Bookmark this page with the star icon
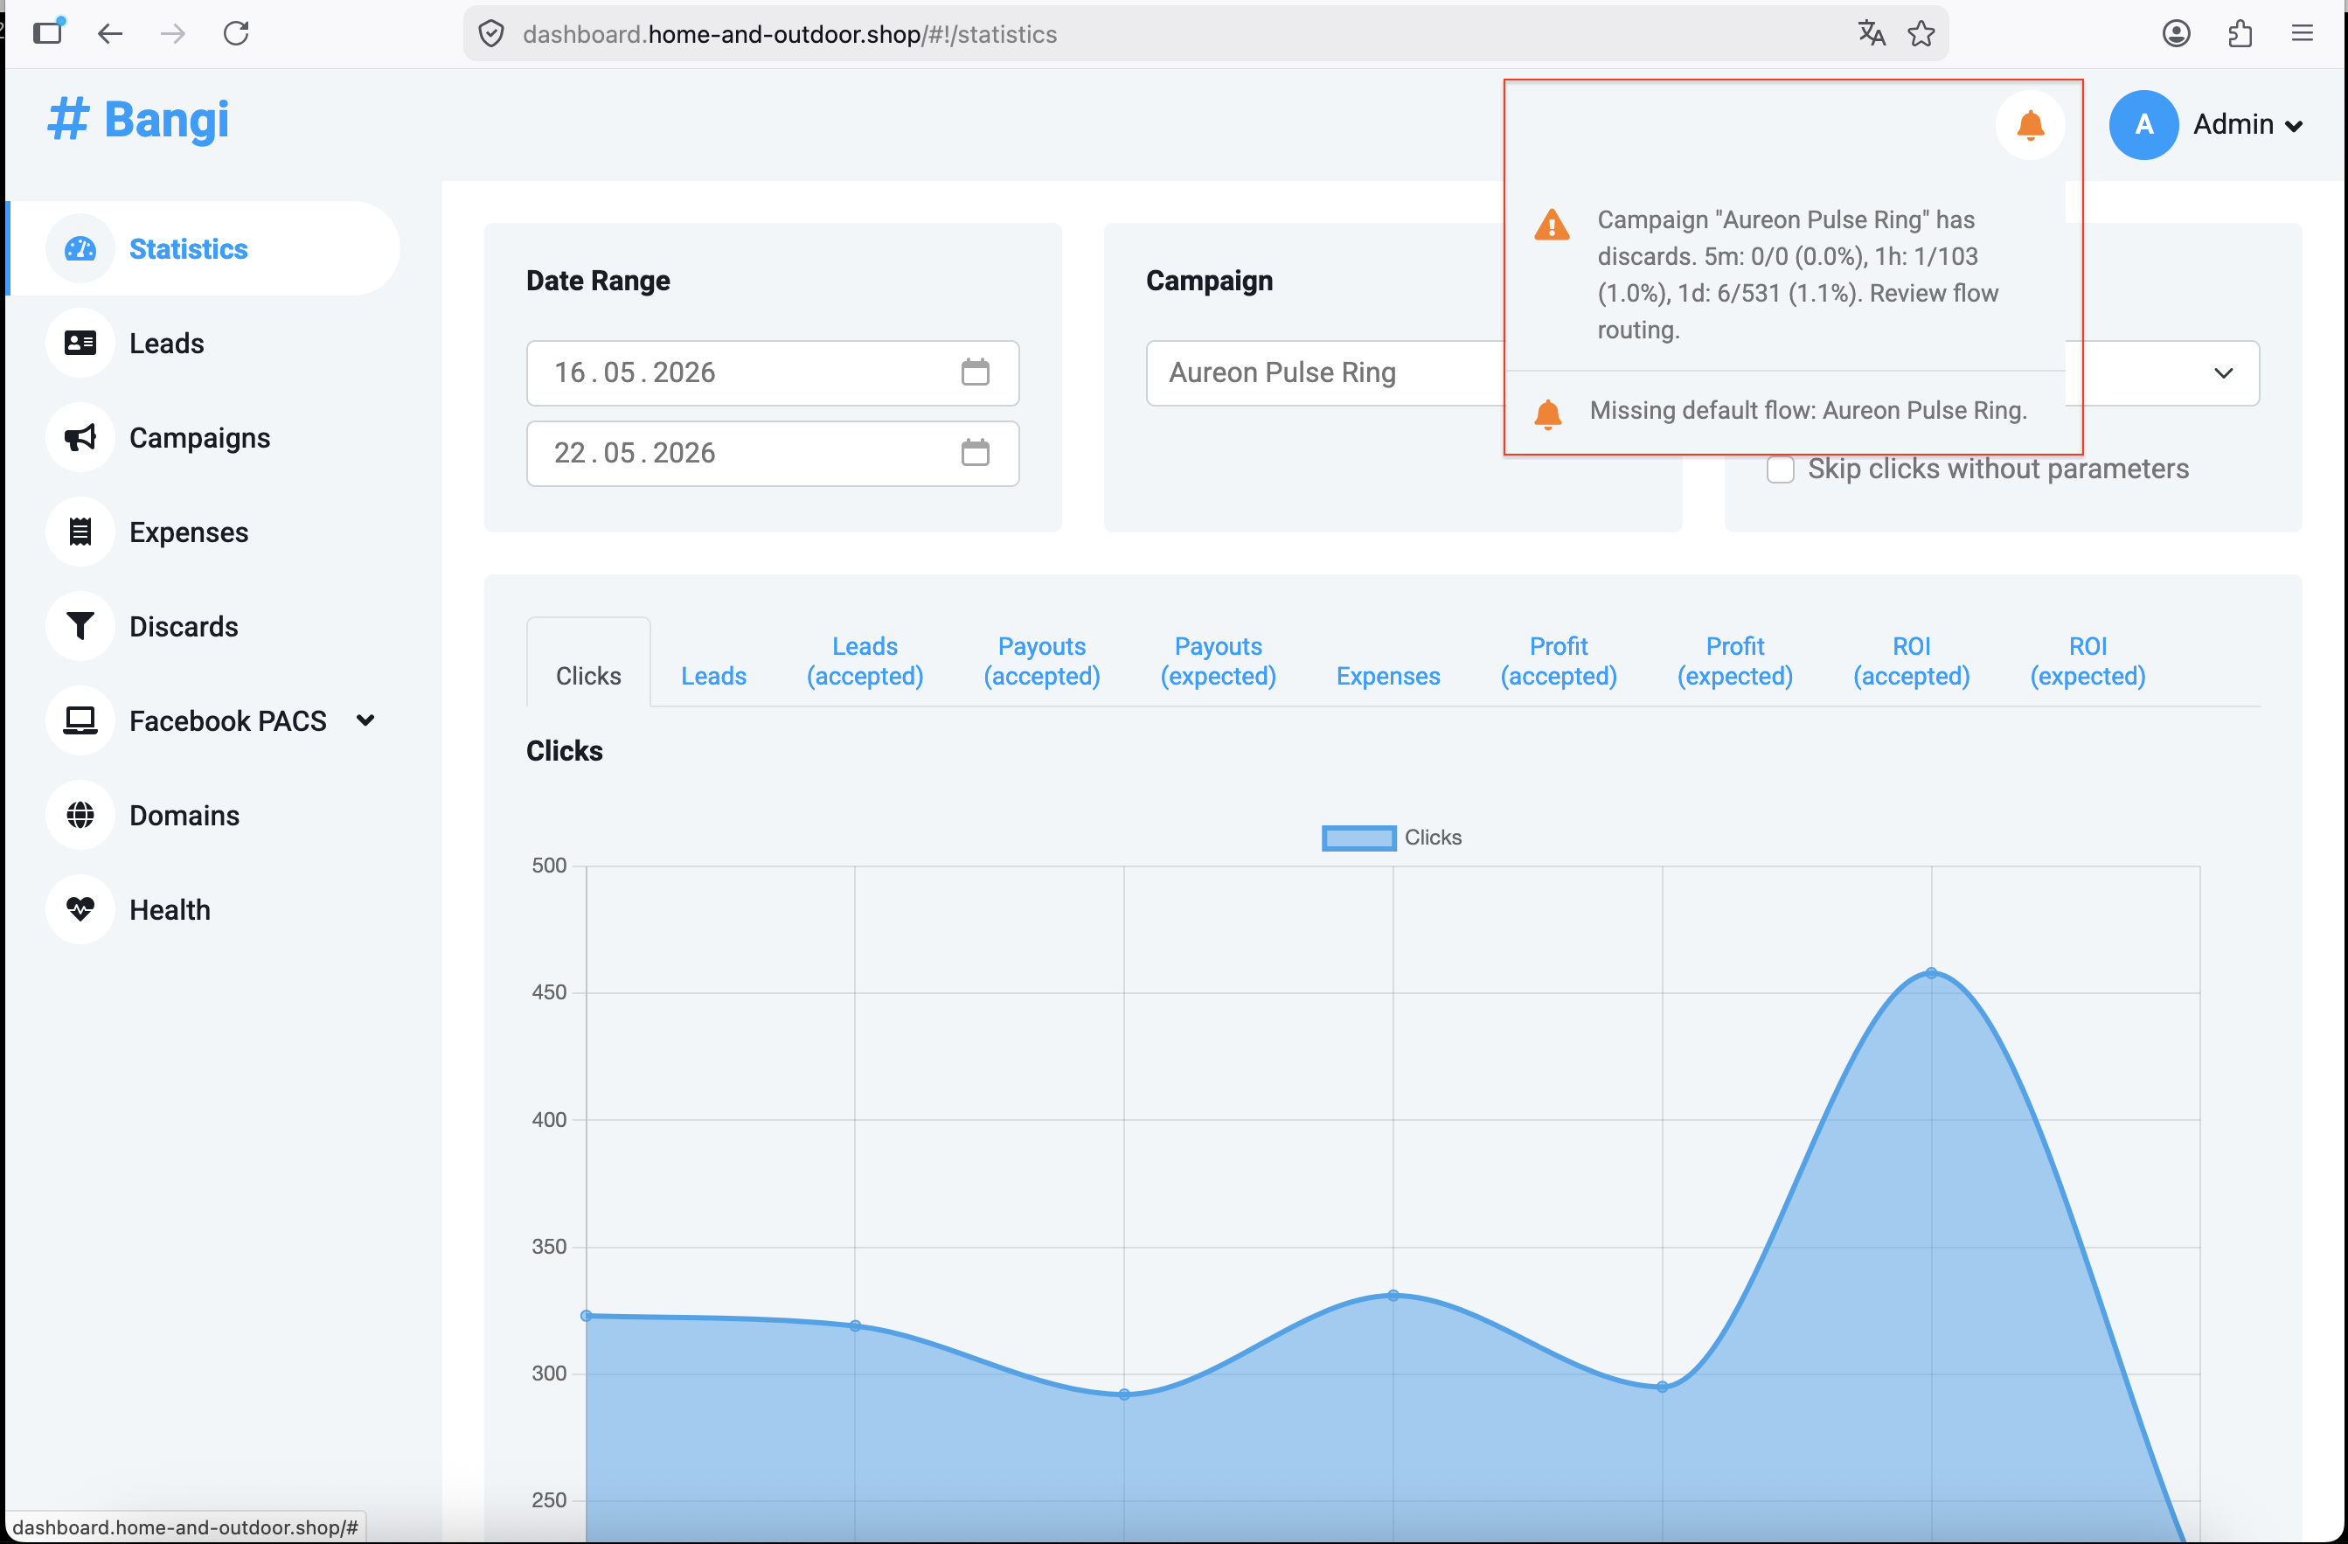Screen dimensions: 2348x1544 click(x=1921, y=34)
